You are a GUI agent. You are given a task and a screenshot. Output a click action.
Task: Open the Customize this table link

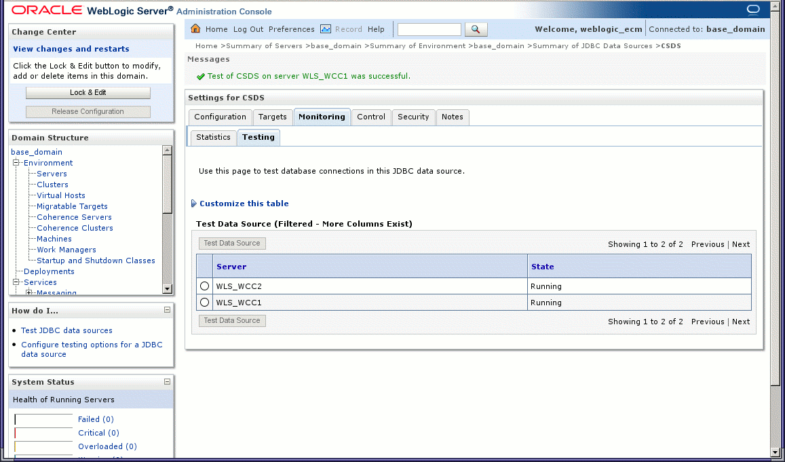(244, 204)
